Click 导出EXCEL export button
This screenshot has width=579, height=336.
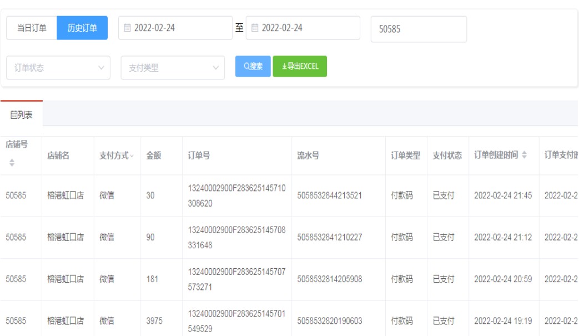click(300, 66)
